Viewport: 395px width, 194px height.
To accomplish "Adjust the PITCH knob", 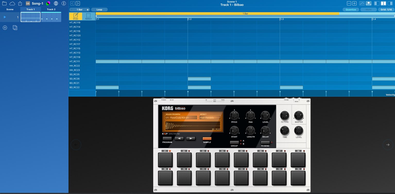I will point(234,115).
